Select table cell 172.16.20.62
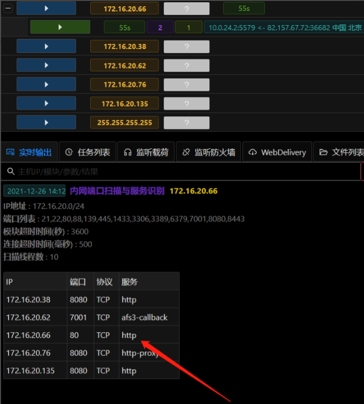Image resolution: width=364 pixels, height=404 pixels. pyautogui.click(x=35, y=317)
